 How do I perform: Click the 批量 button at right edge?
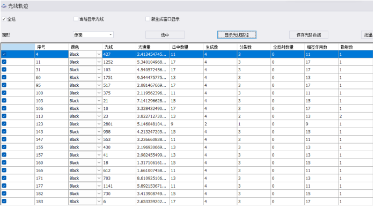pos(368,35)
